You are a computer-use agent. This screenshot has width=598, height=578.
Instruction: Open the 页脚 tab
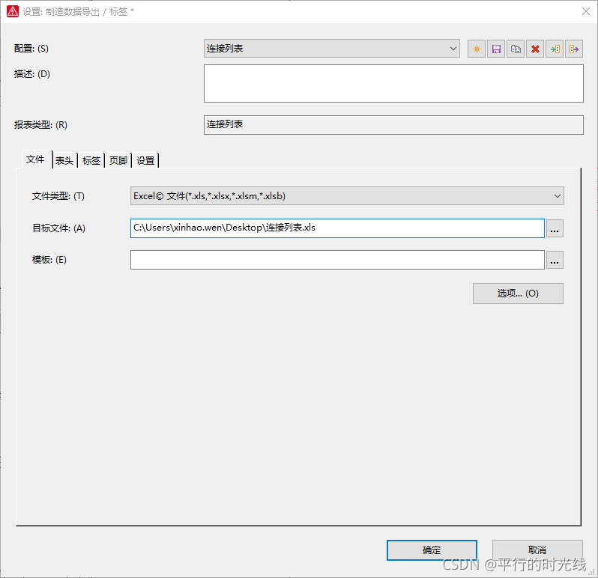coord(118,160)
